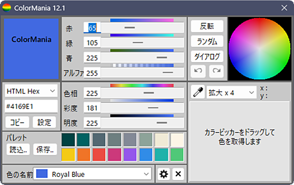Screen dimensions: 294x185
Task: Click the color picker magnifier preview area
Action: click(240, 141)
